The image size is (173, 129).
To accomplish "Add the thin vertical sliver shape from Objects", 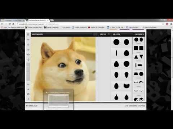I will [x=116, y=53].
